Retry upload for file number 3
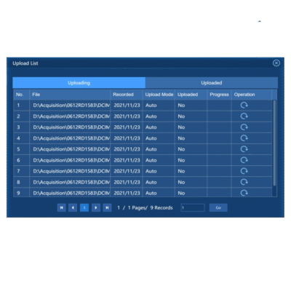The height and width of the screenshot is (291, 291). (244, 127)
